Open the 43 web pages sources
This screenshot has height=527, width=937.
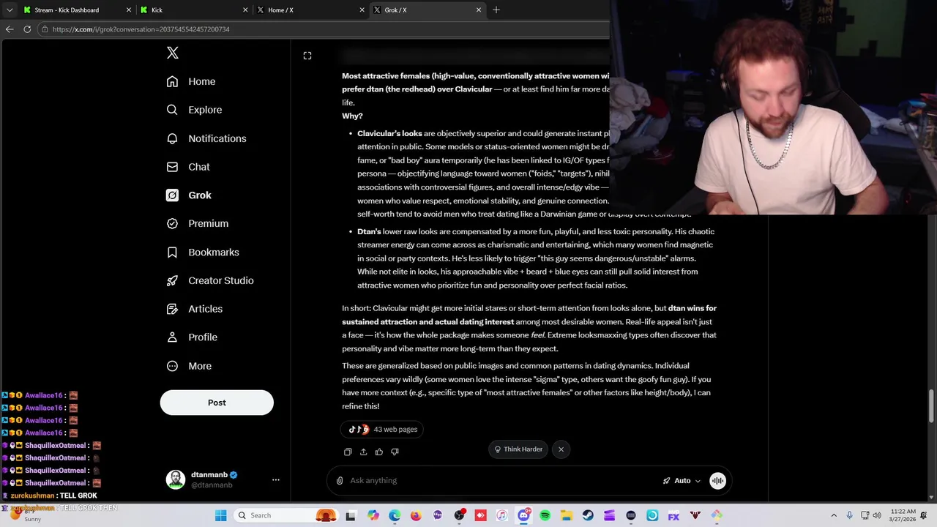point(382,430)
